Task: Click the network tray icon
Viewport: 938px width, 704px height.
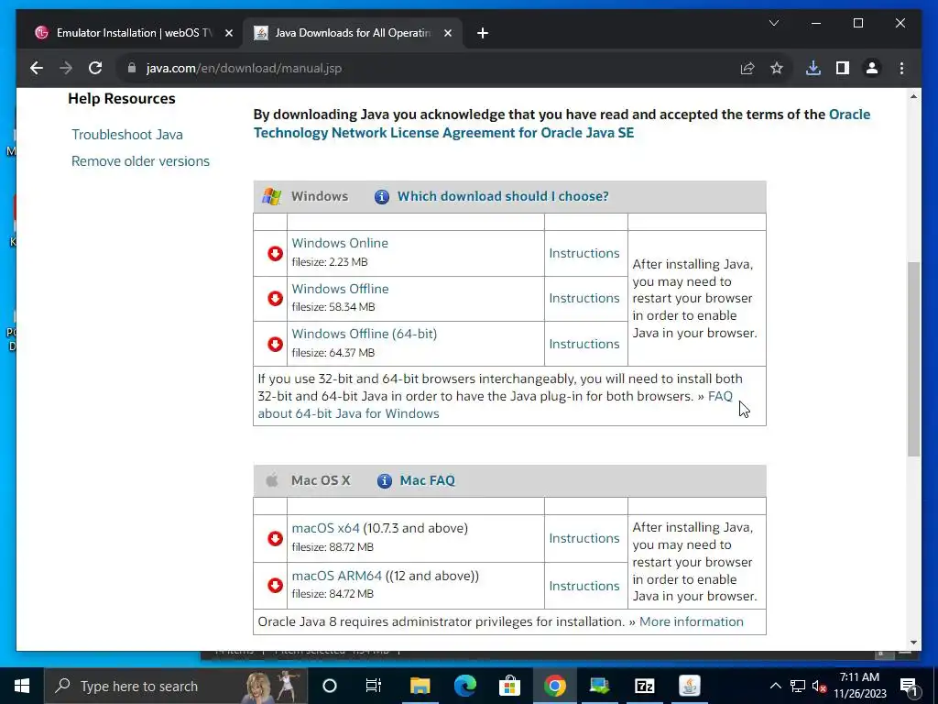Action: point(798,686)
